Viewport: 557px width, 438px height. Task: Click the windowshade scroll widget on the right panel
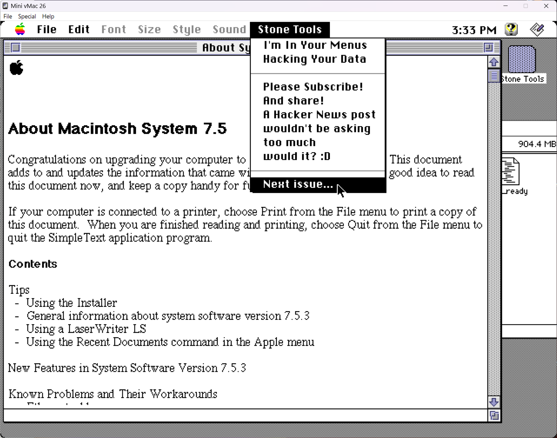(494, 76)
